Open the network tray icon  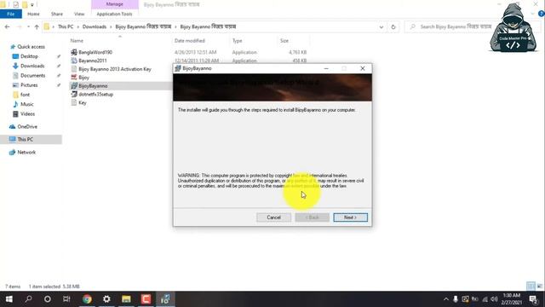(485, 299)
